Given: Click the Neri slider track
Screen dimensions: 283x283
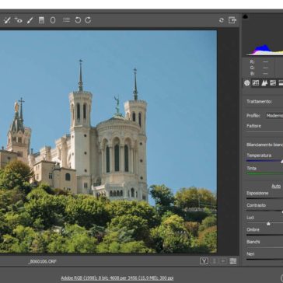Looking at the screenshot, I should [264, 259].
